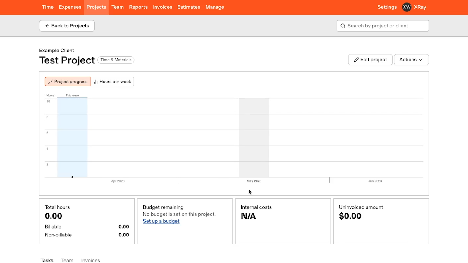468x263 pixels.
Task: Click the data point dot on the chart
Action: coord(72,177)
